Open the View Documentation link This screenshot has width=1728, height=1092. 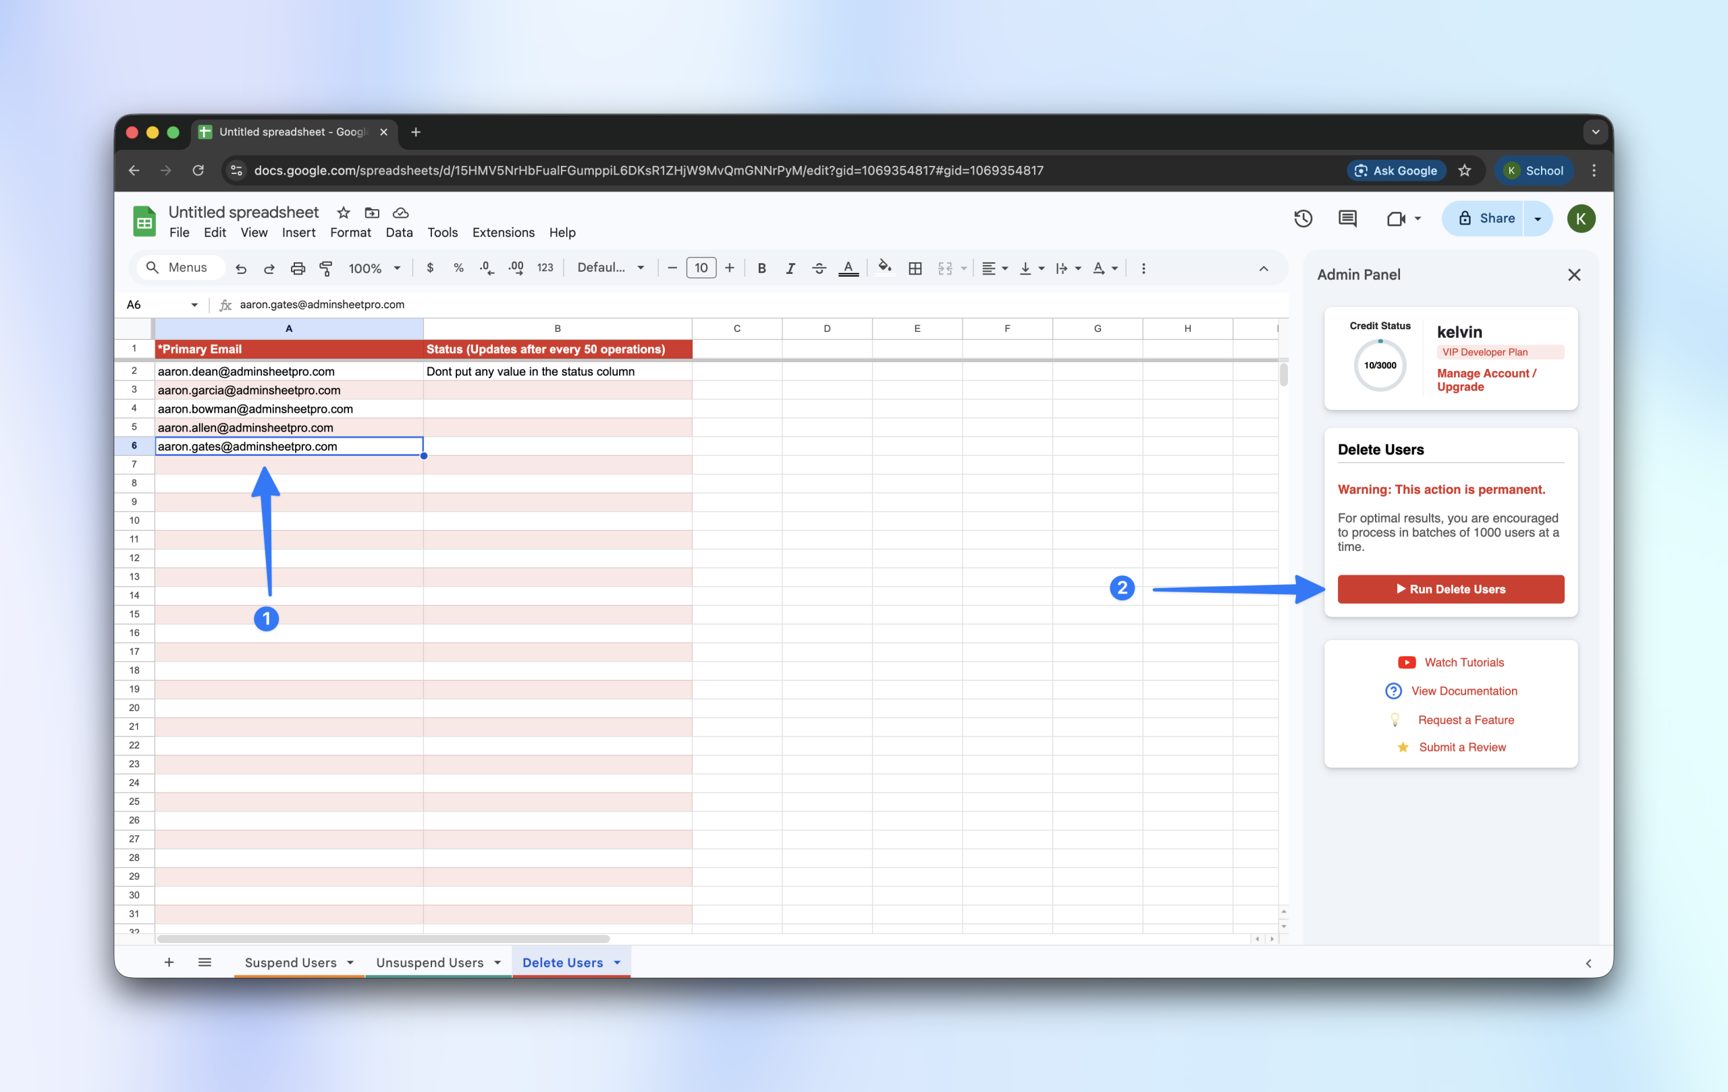coord(1464,691)
